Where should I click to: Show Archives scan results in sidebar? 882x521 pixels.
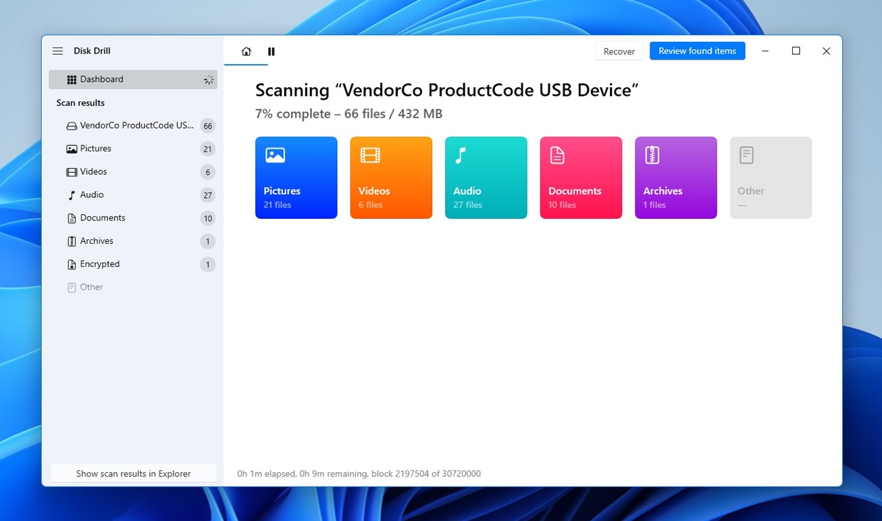point(133,241)
